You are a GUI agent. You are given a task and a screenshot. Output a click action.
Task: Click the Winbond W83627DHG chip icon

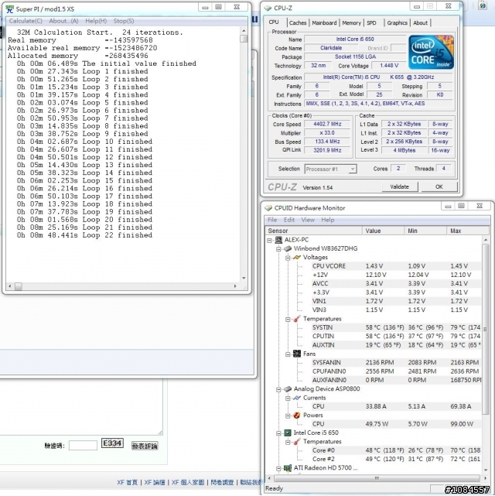coord(288,248)
